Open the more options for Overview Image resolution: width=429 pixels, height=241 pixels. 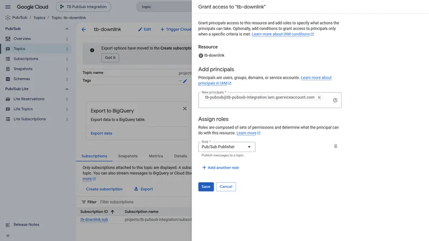click(67, 39)
